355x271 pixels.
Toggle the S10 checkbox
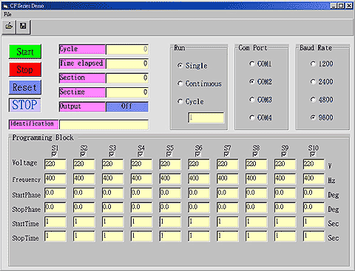coord(313,154)
